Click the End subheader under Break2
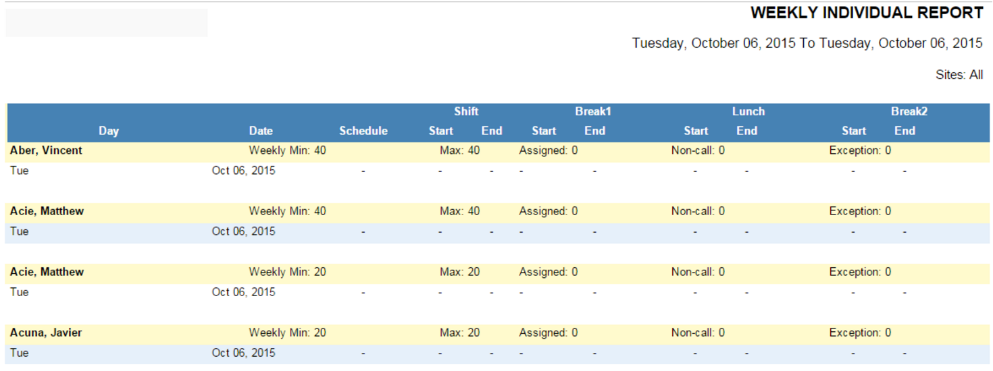The height and width of the screenshot is (371, 993). pyautogui.click(x=905, y=131)
